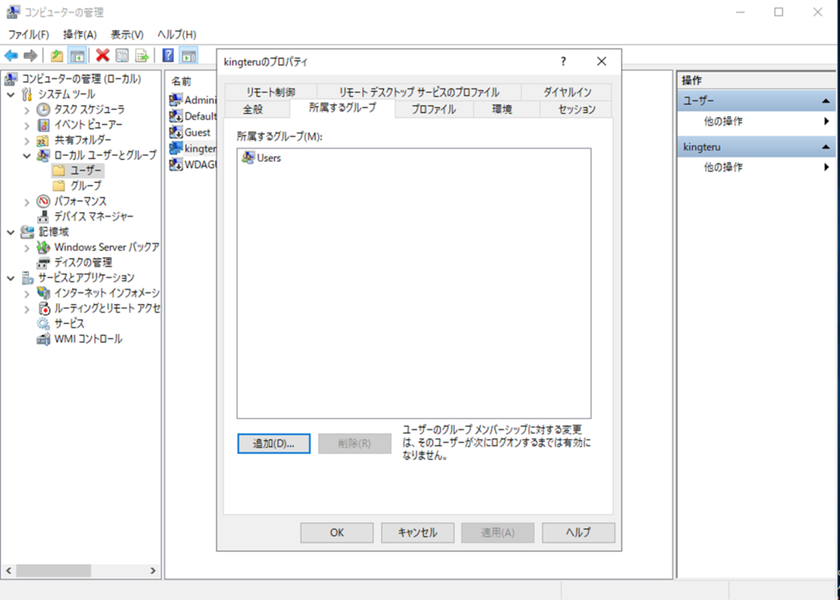Click the 追加(D)... button

[x=273, y=443]
